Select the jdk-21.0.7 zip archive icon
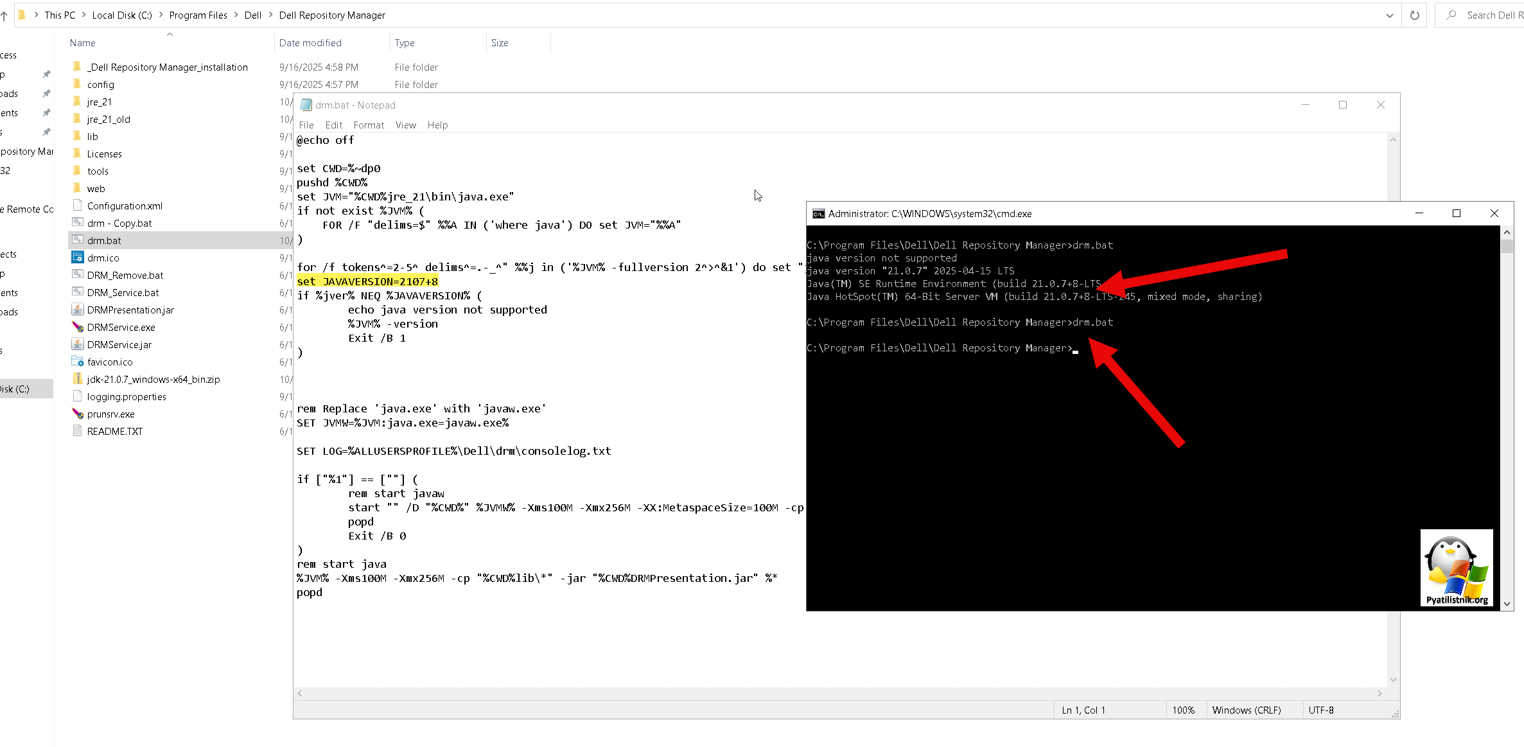 tap(78, 379)
